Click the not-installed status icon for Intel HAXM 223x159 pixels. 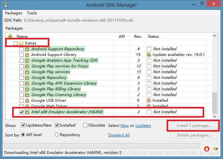(x=149, y=112)
